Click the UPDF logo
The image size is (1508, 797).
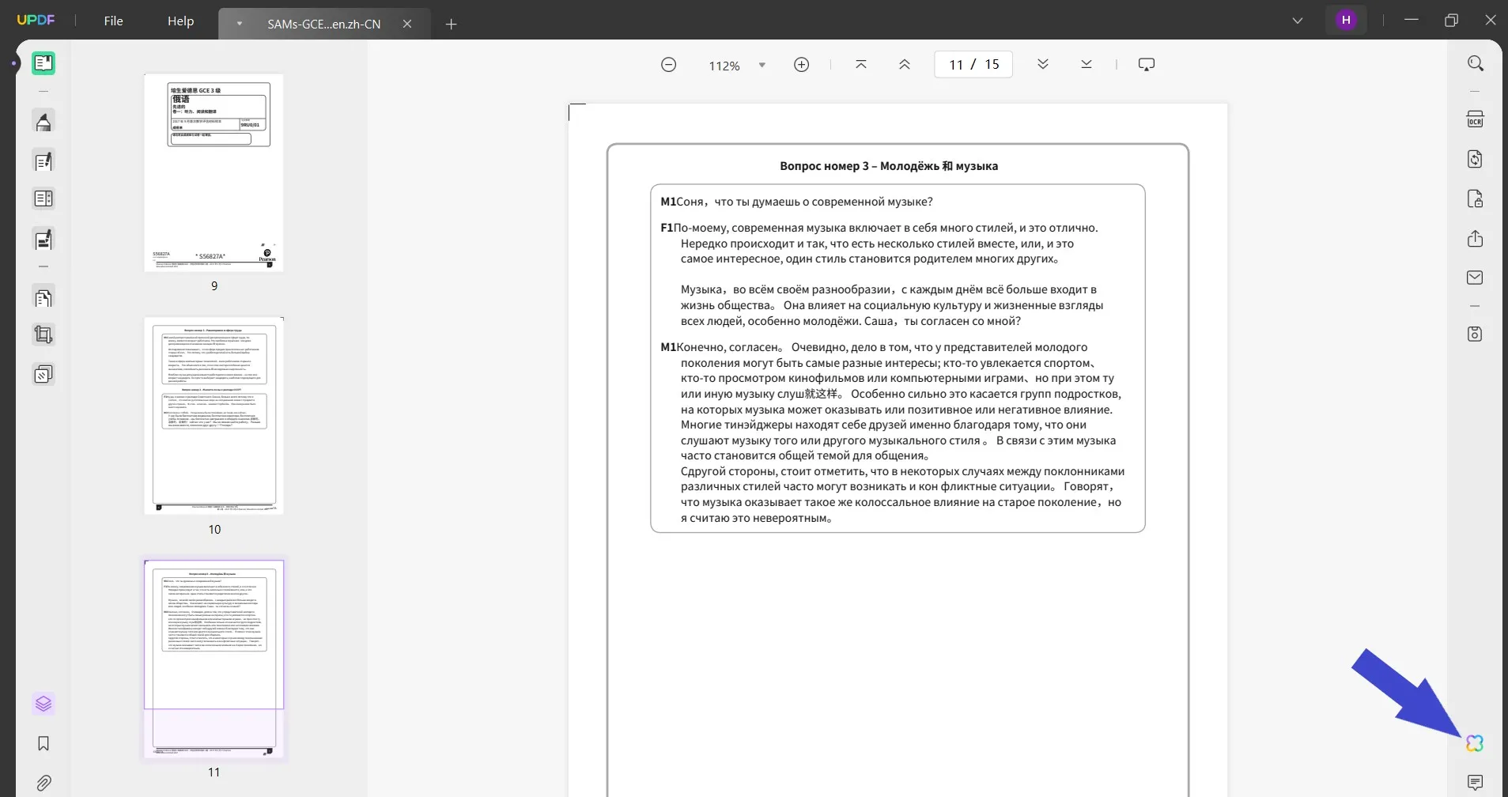(36, 21)
